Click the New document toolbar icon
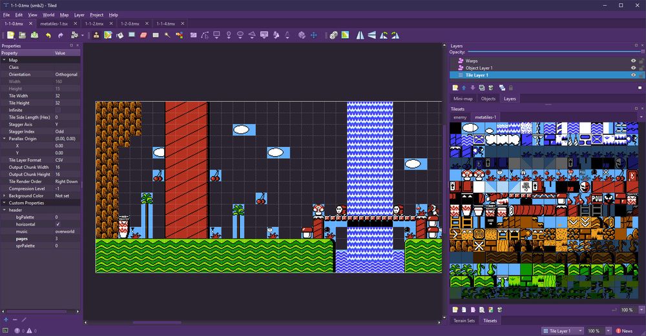 pos(11,35)
